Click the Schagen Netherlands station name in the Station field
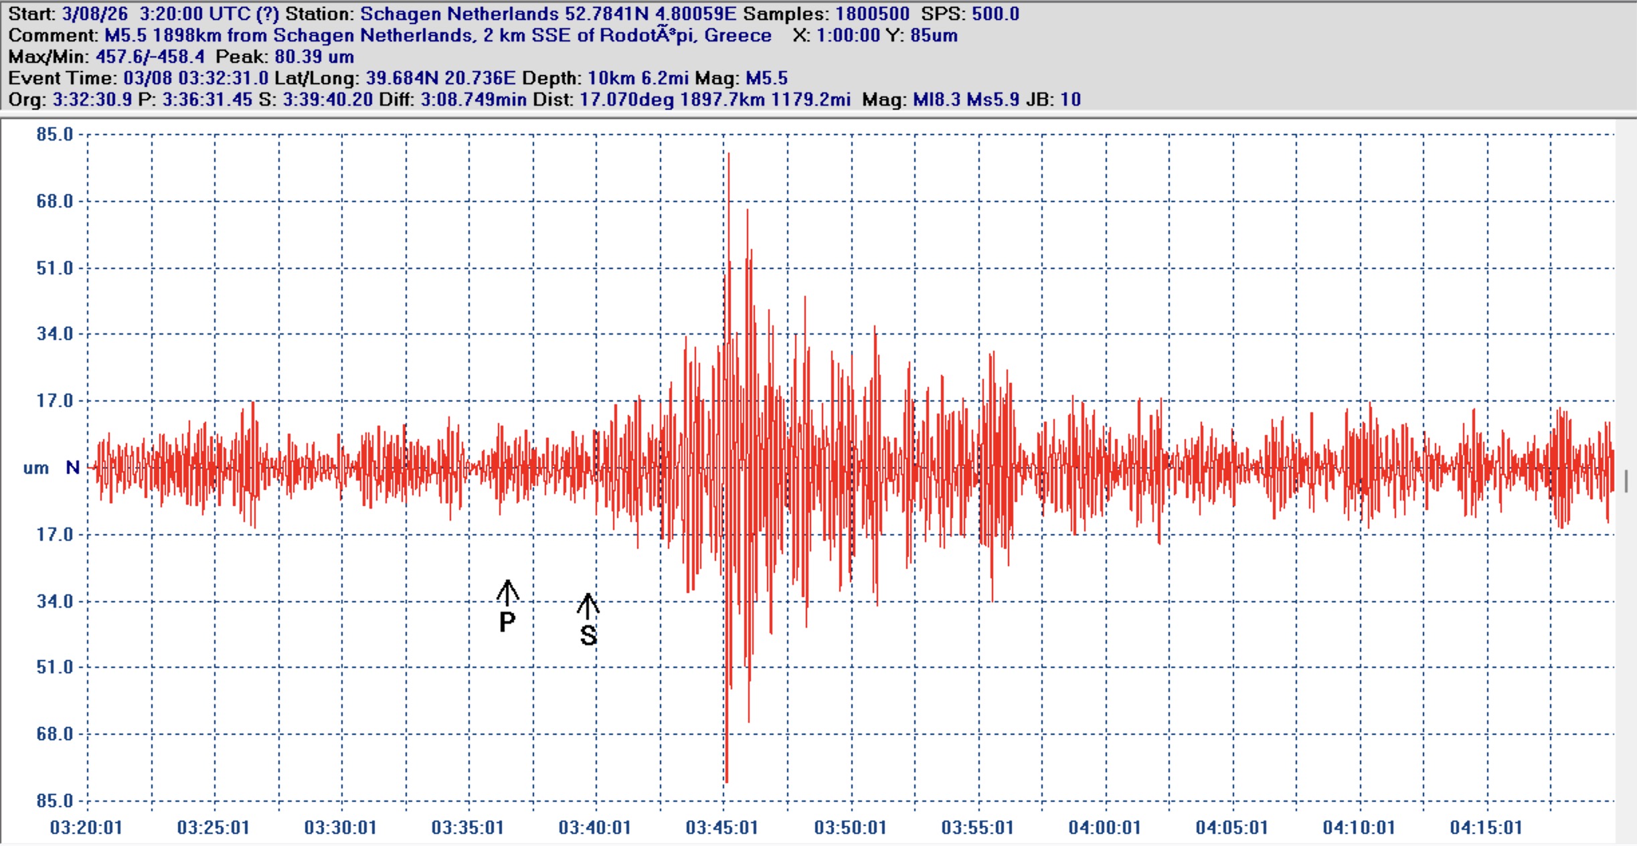1637x846 pixels. (459, 14)
